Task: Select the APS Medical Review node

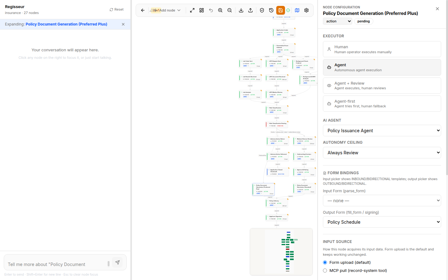Action: [x=277, y=95]
